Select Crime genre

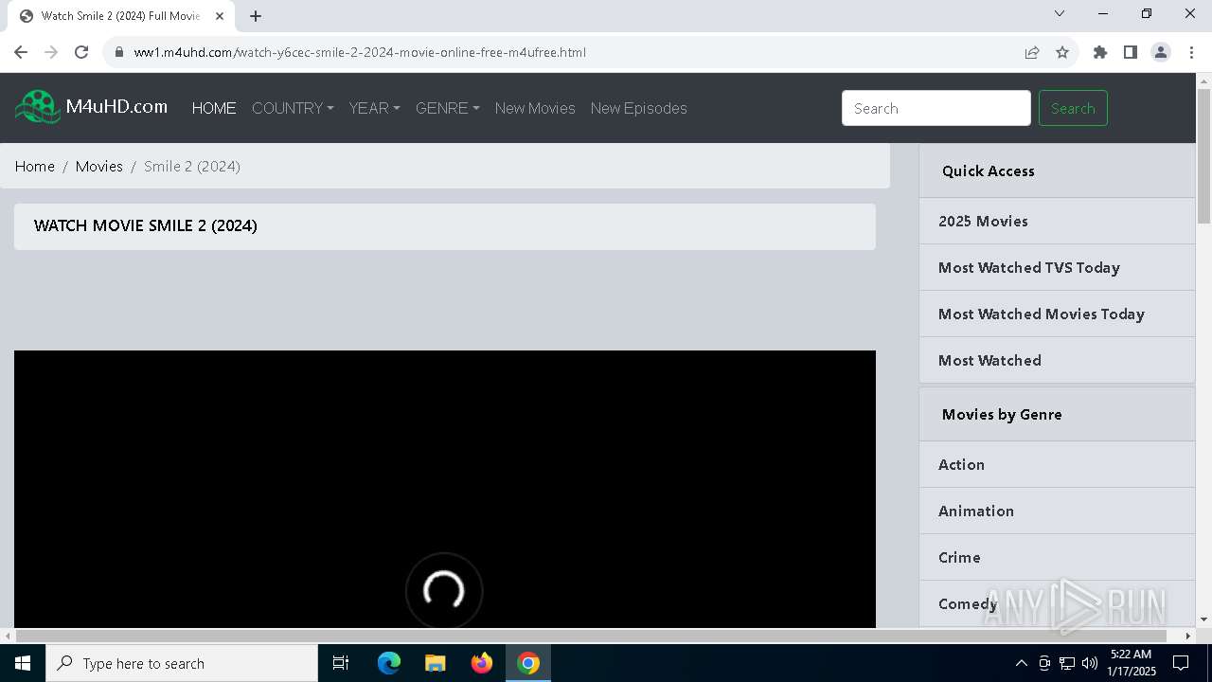(1057, 557)
